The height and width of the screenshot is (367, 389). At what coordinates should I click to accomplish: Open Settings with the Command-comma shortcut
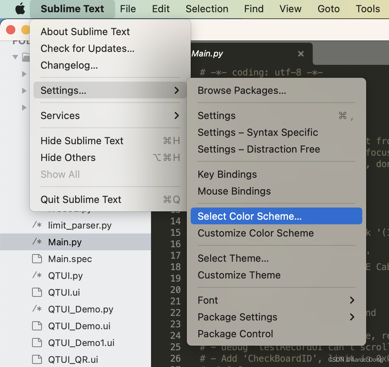(276, 116)
